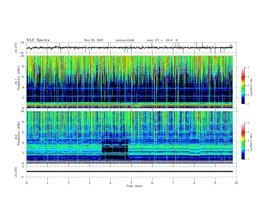
Task: Click the "-7" value on ch.2 color bar
Action: click(x=248, y=159)
